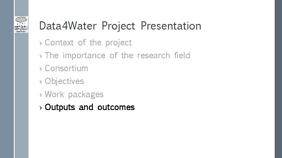Select the highlighted Outputs and outcomes item
Image resolution: width=282 pixels, height=158 pixels.
click(x=90, y=107)
